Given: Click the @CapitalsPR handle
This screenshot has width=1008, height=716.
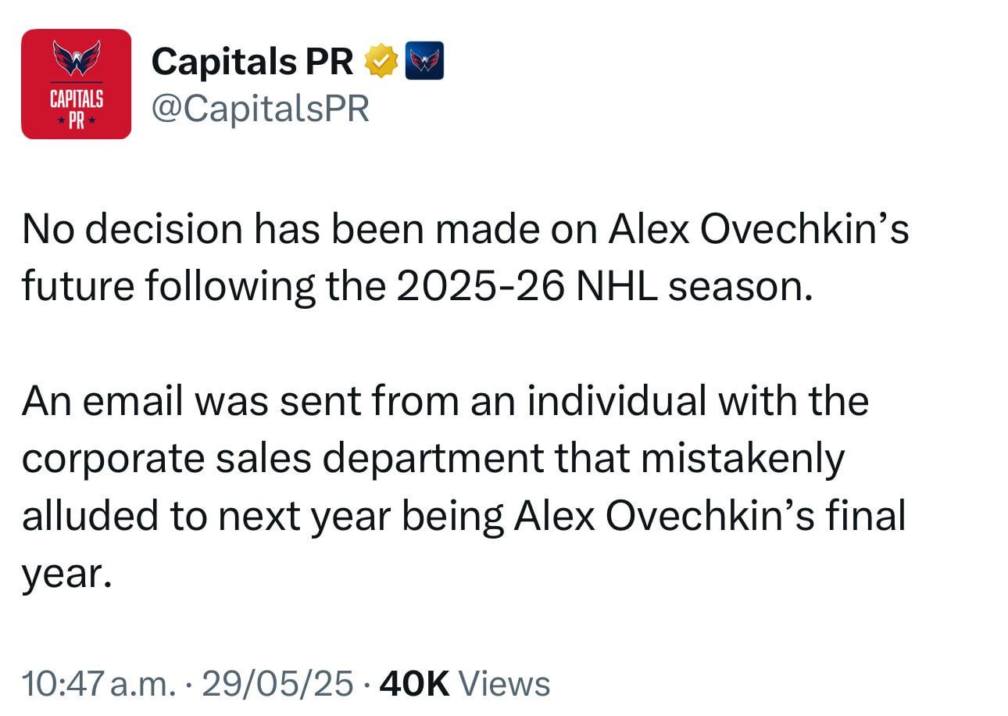Looking at the screenshot, I should click(262, 109).
